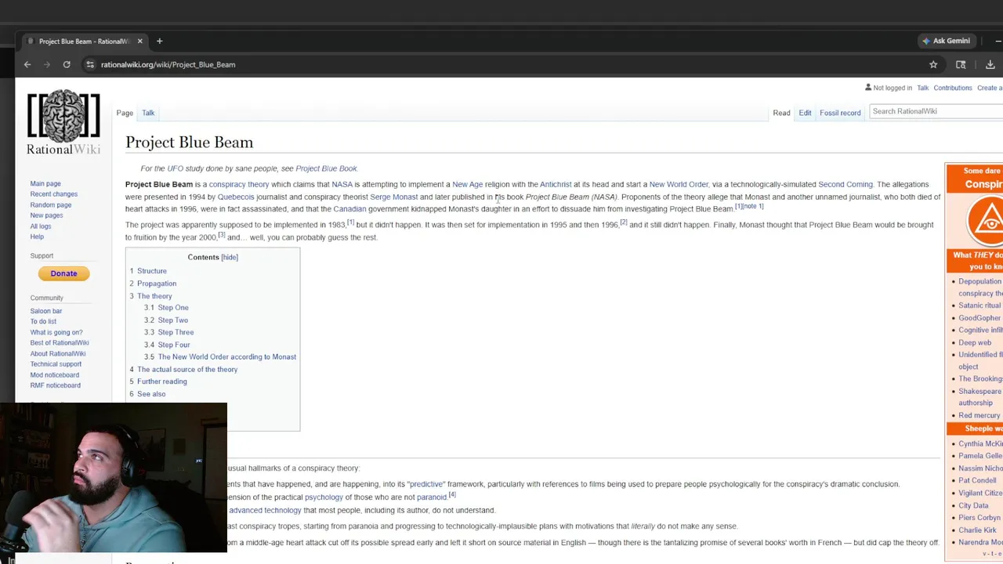The image size is (1003, 564).
Task: Open the Fossil record tab
Action: [840, 113]
